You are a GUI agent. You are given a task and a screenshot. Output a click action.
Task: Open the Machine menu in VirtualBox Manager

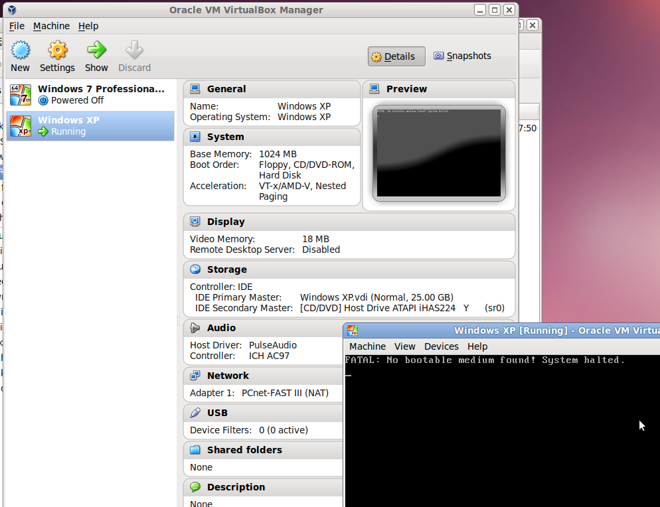coord(51,26)
